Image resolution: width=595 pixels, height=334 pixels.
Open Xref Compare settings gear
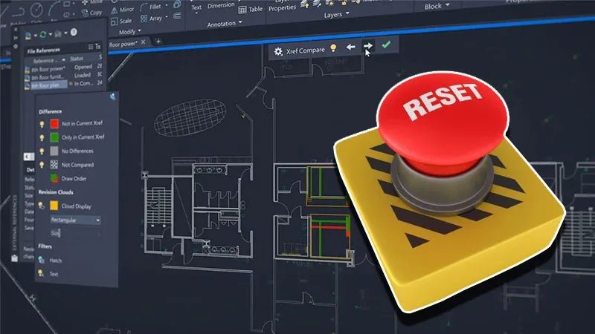[278, 51]
